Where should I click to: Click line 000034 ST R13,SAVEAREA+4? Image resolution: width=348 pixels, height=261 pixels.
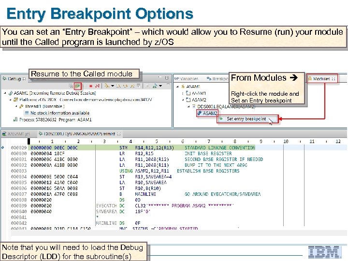145,177
